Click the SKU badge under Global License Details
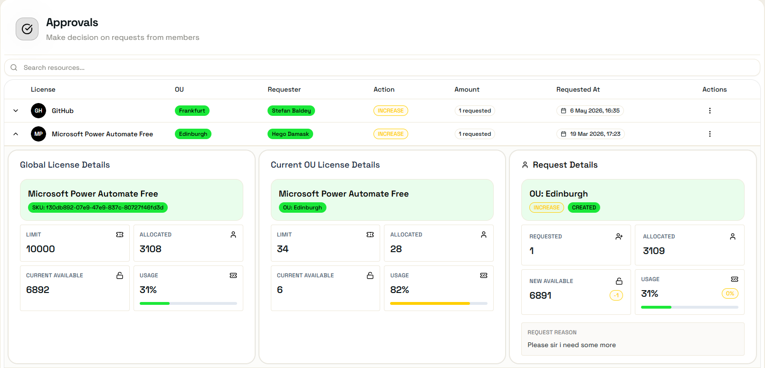The width and height of the screenshot is (765, 368). point(98,208)
